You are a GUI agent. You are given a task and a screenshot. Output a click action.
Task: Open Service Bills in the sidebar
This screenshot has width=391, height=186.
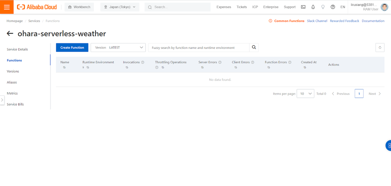pos(15,104)
